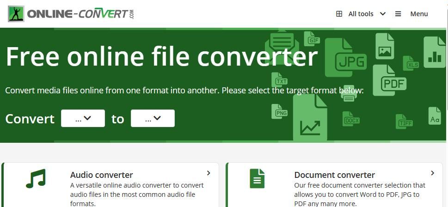Open the All tools grid icon
448x207 pixels.
[339, 14]
